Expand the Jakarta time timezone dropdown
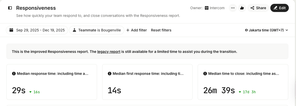296x106 pixels. click(x=267, y=30)
